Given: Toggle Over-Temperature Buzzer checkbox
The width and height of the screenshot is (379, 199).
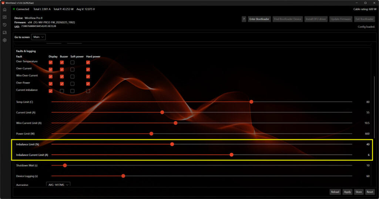Looking at the screenshot, I should (x=62, y=62).
